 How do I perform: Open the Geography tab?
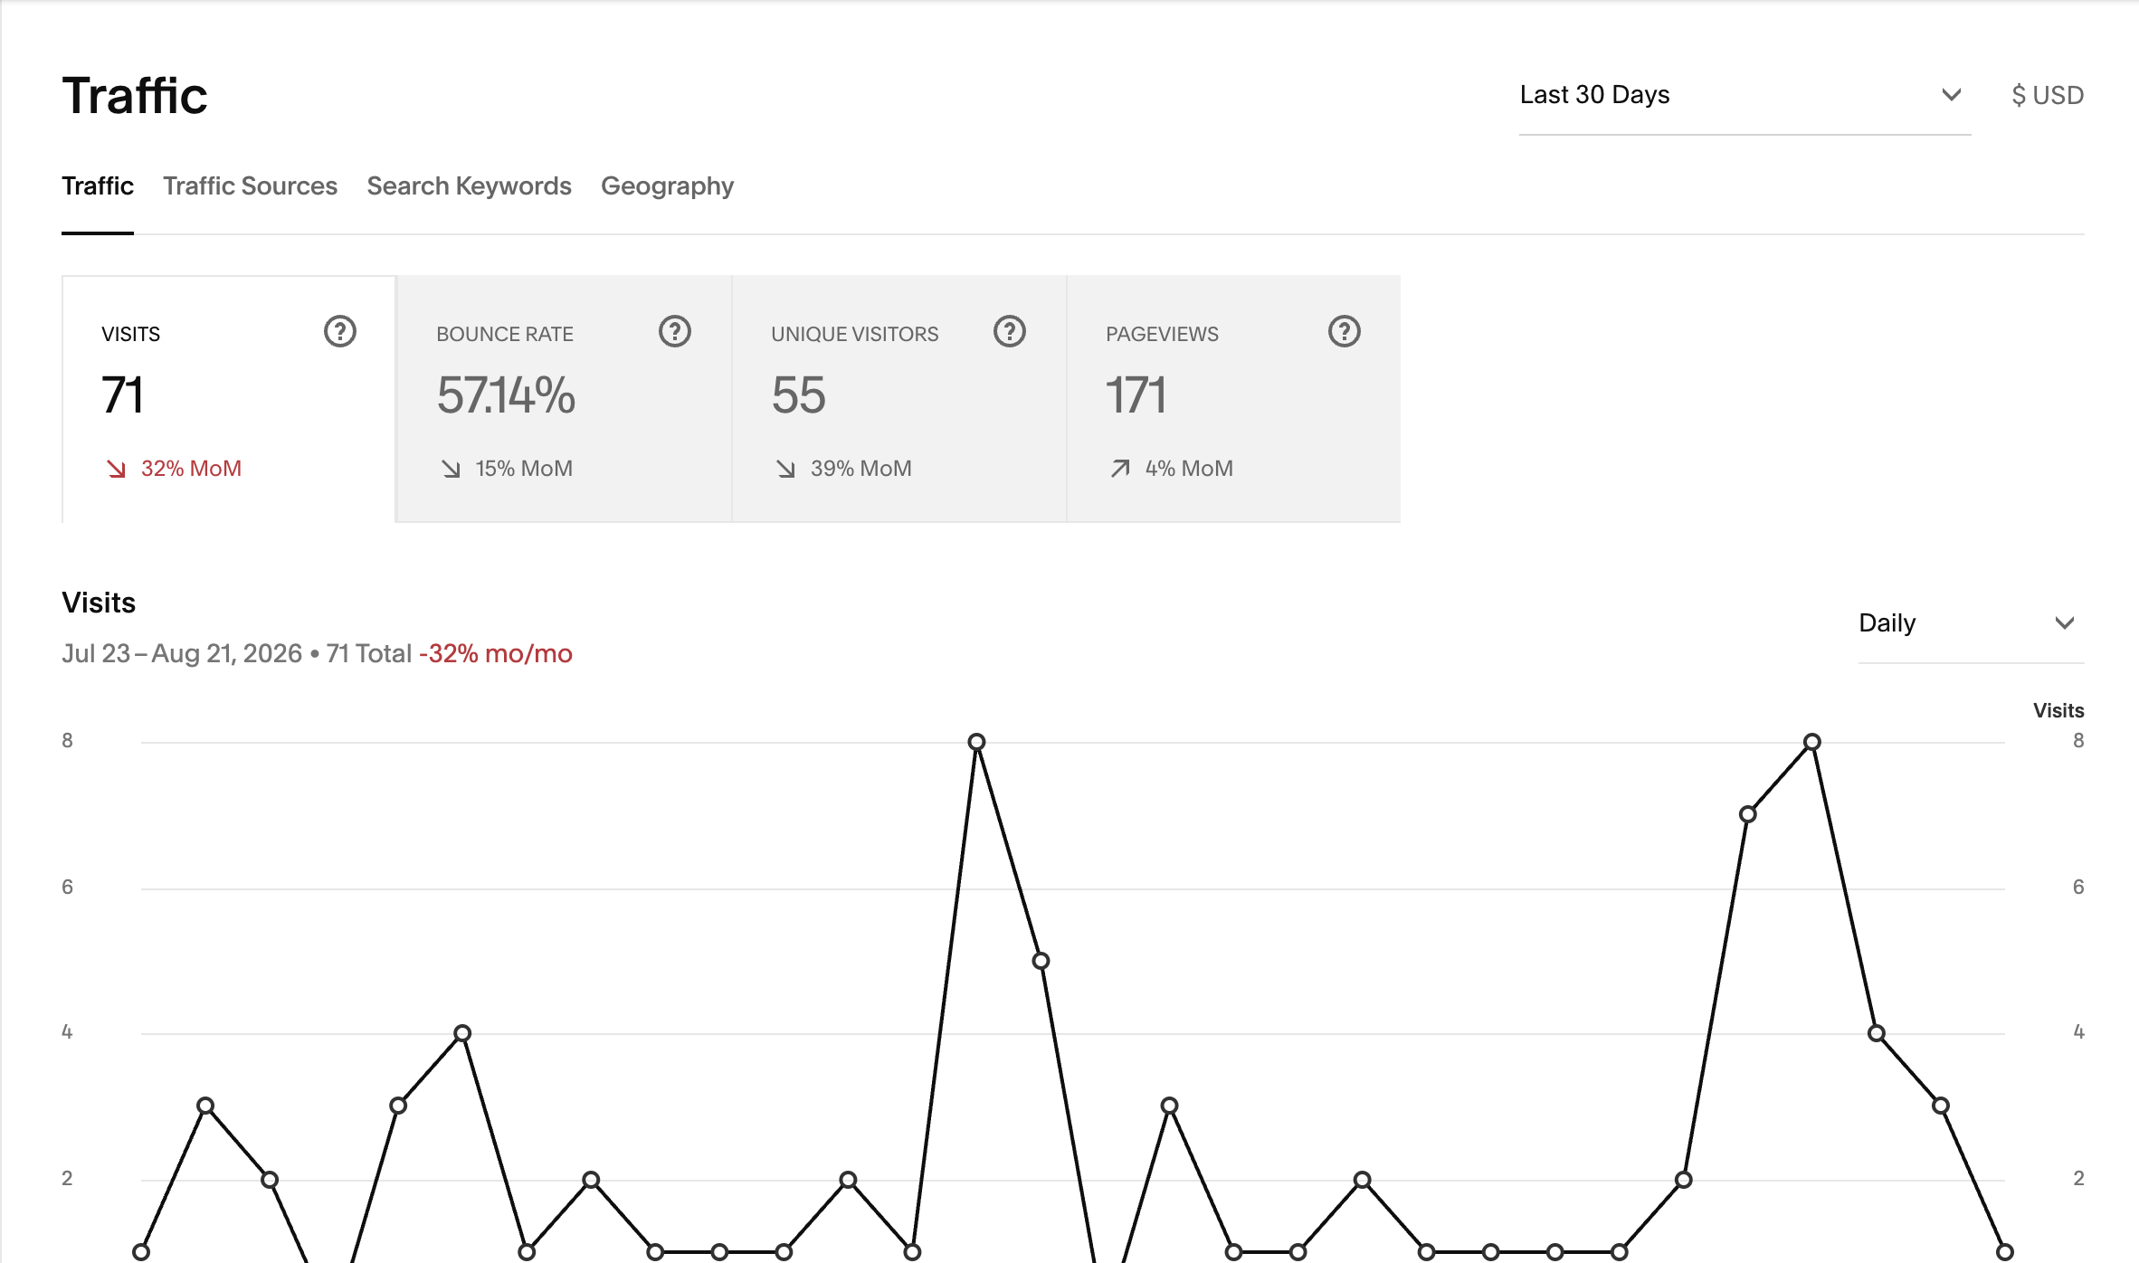[668, 186]
